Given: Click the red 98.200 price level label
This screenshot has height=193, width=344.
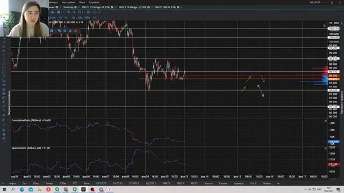Looking at the screenshot, I should coord(333,76).
